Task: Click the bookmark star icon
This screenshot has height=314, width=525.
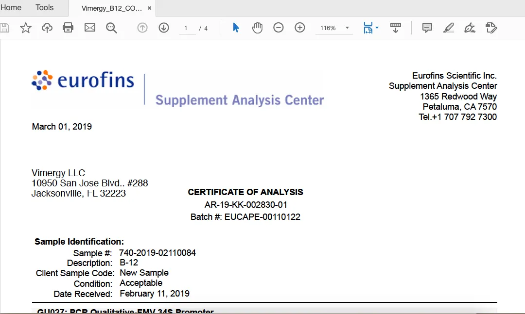Action: pyautogui.click(x=26, y=28)
